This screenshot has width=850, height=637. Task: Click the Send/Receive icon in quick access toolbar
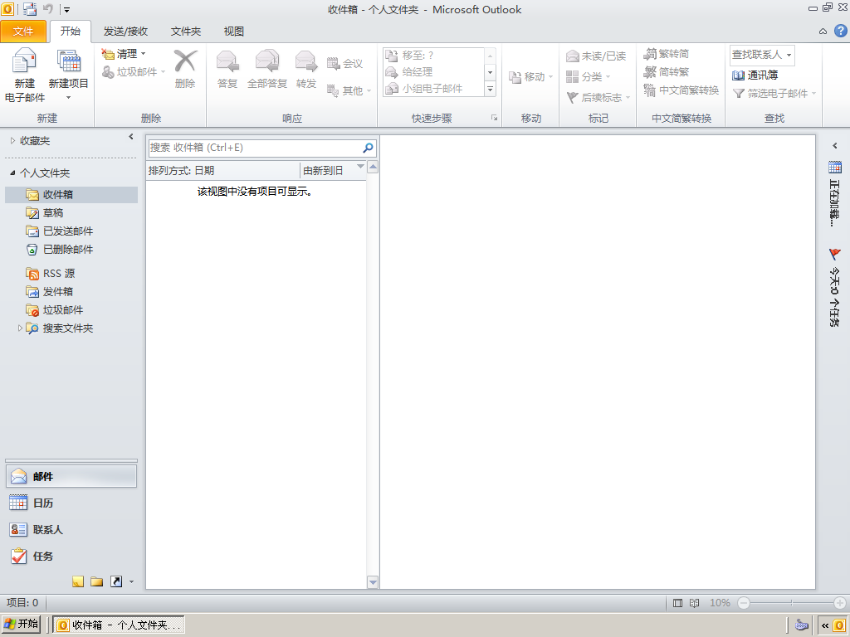coord(30,9)
